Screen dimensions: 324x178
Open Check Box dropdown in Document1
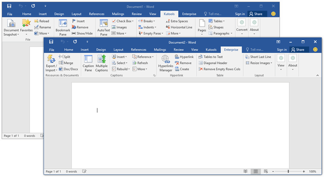point(123,21)
